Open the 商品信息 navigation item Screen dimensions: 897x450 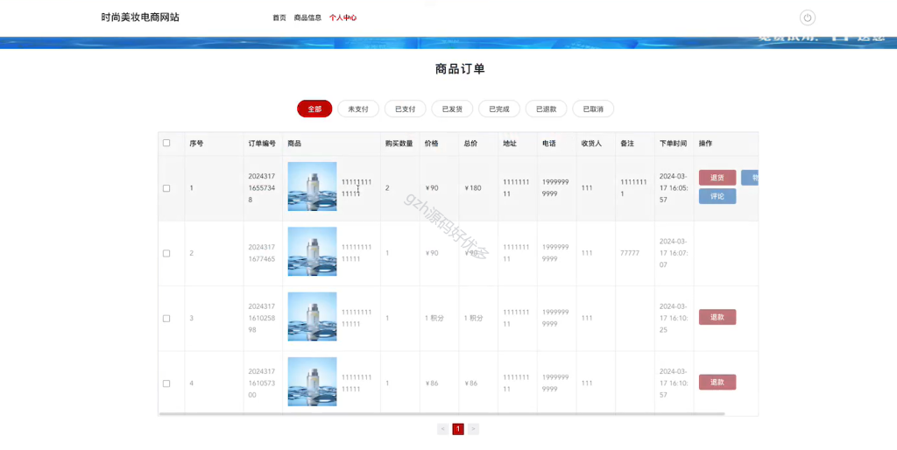(x=307, y=18)
